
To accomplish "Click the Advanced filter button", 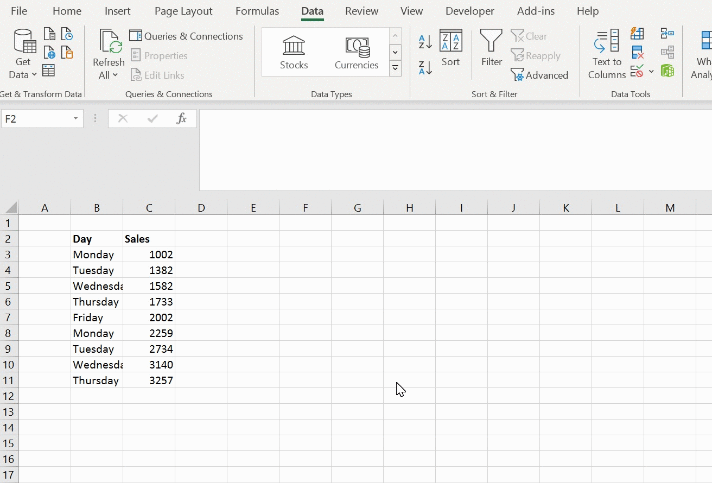I will (540, 75).
